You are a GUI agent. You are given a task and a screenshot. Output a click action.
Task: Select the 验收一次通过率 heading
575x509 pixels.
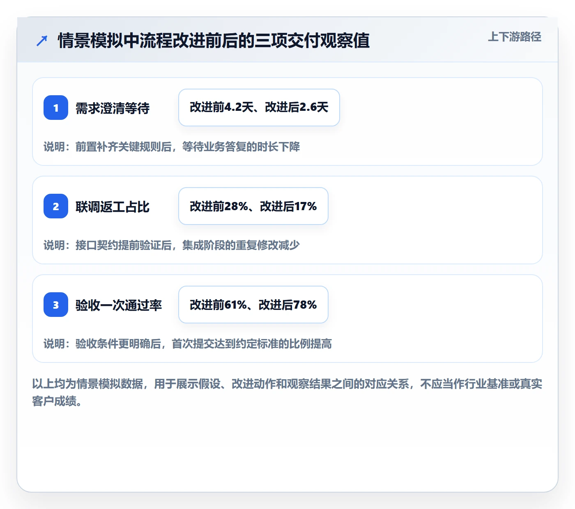tap(119, 305)
